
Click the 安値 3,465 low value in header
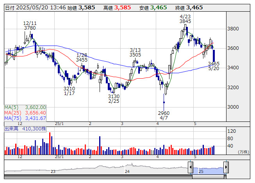[153, 8]
